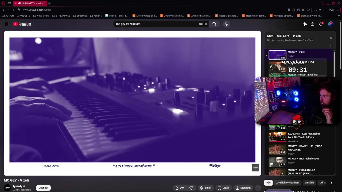
Task: Open the STREAM WEB bookmarks folder
Action: [61, 16]
